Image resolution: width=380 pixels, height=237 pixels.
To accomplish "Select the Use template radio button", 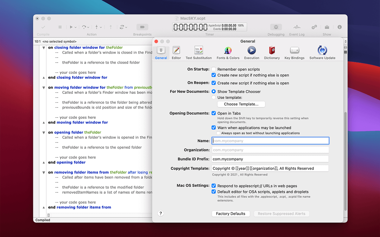I will pyautogui.click(x=214, y=98).
